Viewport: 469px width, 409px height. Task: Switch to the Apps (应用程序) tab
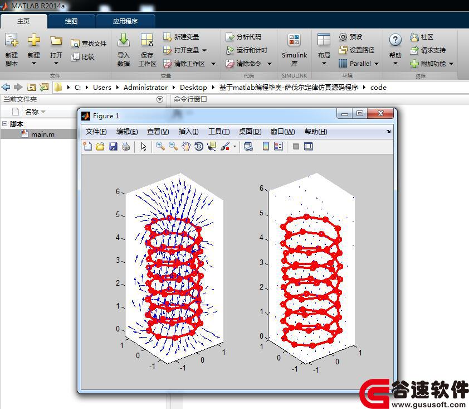125,21
